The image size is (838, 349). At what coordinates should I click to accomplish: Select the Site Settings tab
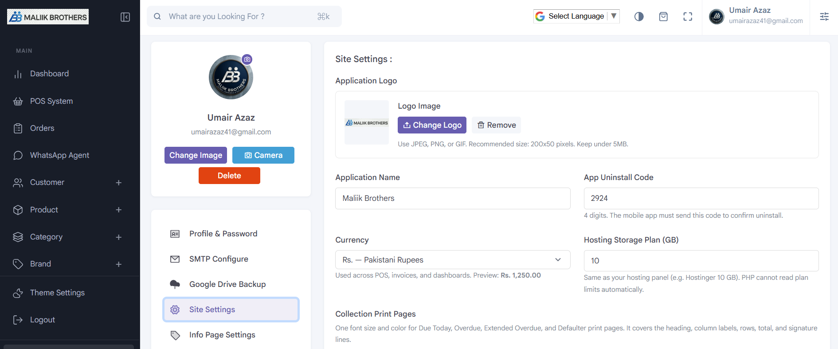231,310
